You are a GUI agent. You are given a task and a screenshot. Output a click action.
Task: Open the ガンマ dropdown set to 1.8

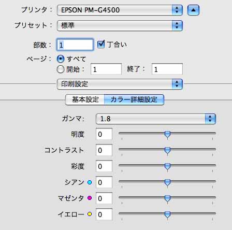tap(156, 119)
